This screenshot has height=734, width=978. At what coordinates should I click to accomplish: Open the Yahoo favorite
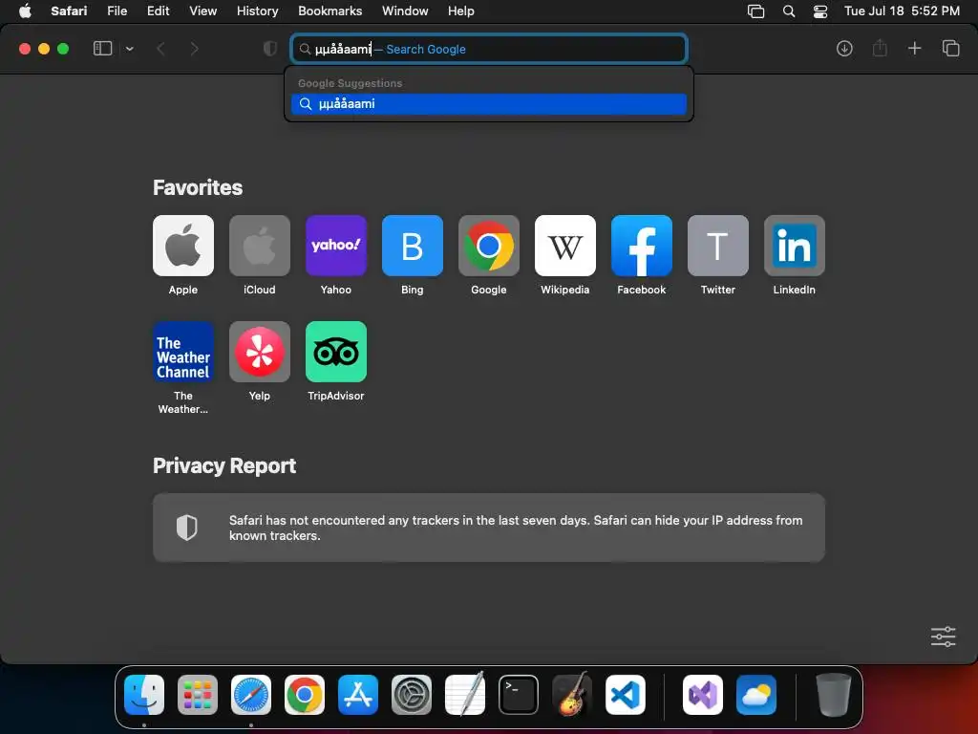pyautogui.click(x=336, y=246)
